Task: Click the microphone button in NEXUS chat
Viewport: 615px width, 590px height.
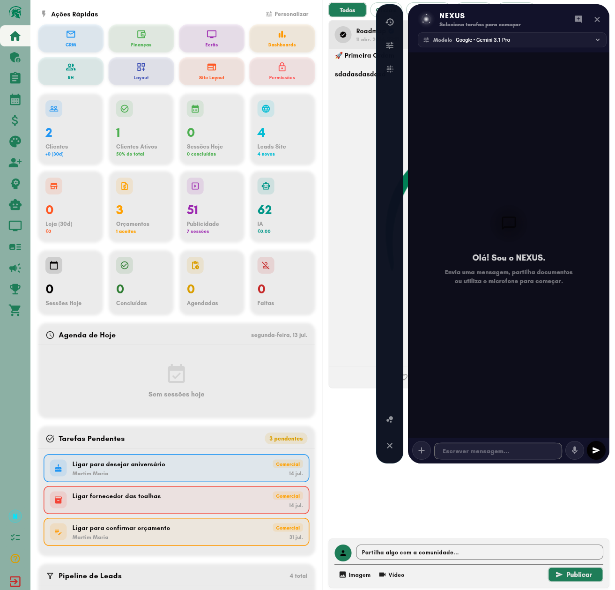Action: click(x=575, y=450)
